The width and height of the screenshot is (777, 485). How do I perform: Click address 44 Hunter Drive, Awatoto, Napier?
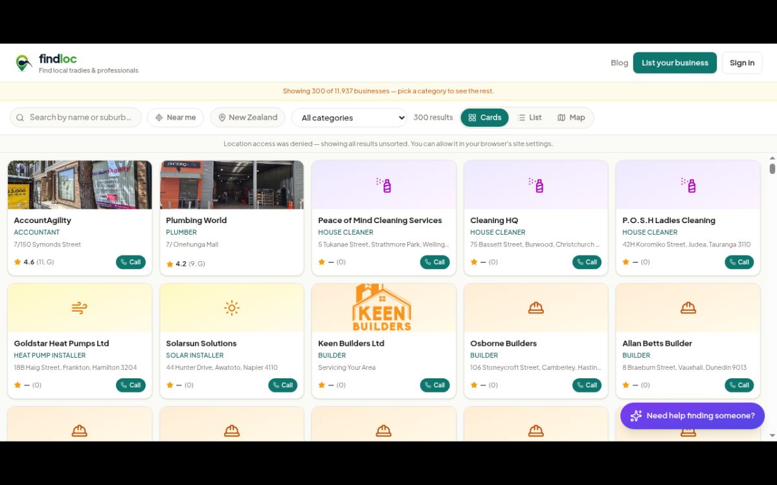(x=221, y=367)
